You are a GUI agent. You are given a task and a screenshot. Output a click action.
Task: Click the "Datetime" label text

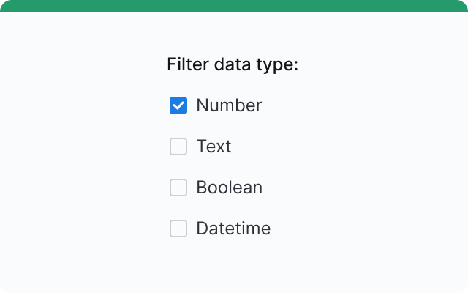click(233, 229)
